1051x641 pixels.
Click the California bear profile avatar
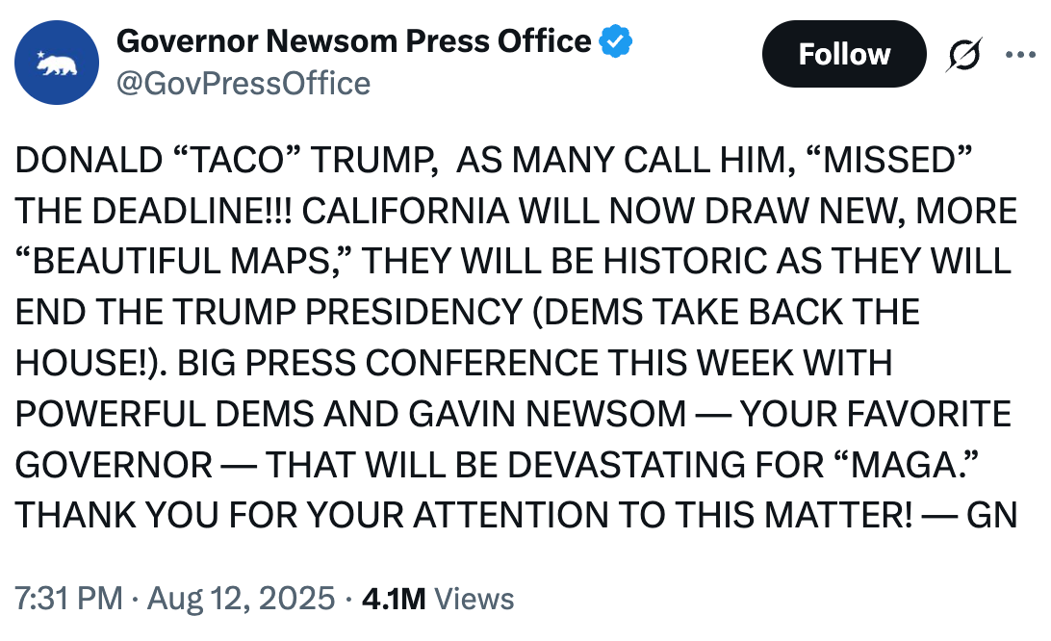(58, 63)
